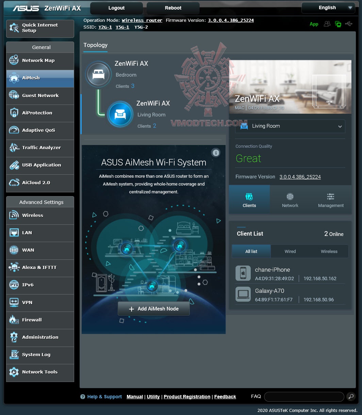This screenshot has height=415, width=362.
Task: Expand the Living Room location dropdown
Action: click(x=290, y=126)
